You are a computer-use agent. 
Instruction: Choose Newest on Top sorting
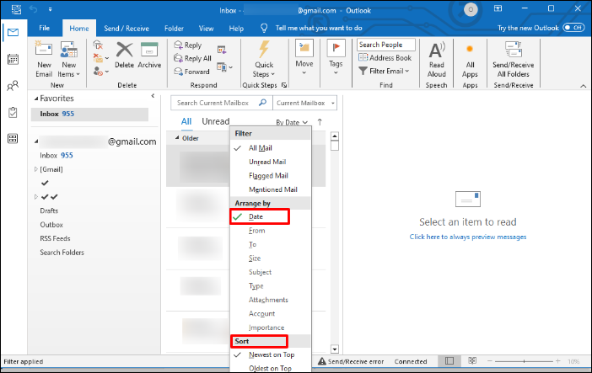(x=271, y=354)
